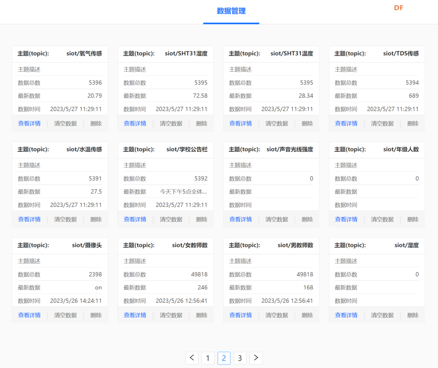The width and height of the screenshot is (438, 368).
Task: Select the siot/摄像头 topic title
Action: point(87,245)
